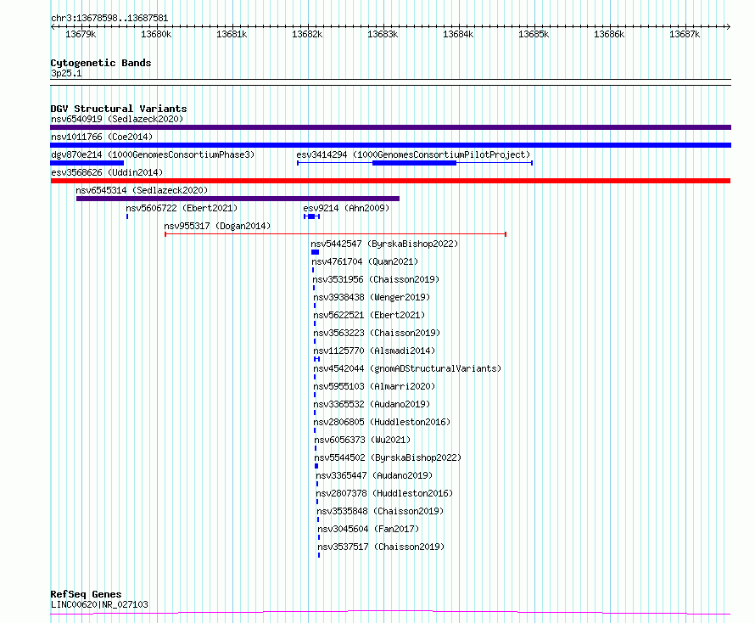Click the 13683k ruler mark
The image size is (755, 623).
[x=383, y=34]
